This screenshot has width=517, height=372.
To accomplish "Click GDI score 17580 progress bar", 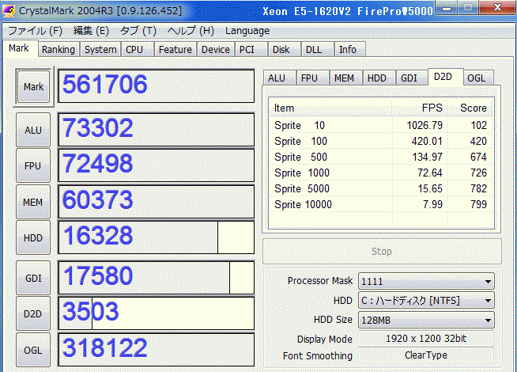I will click(157, 278).
